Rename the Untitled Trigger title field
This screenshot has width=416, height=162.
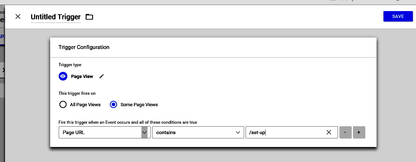click(55, 17)
